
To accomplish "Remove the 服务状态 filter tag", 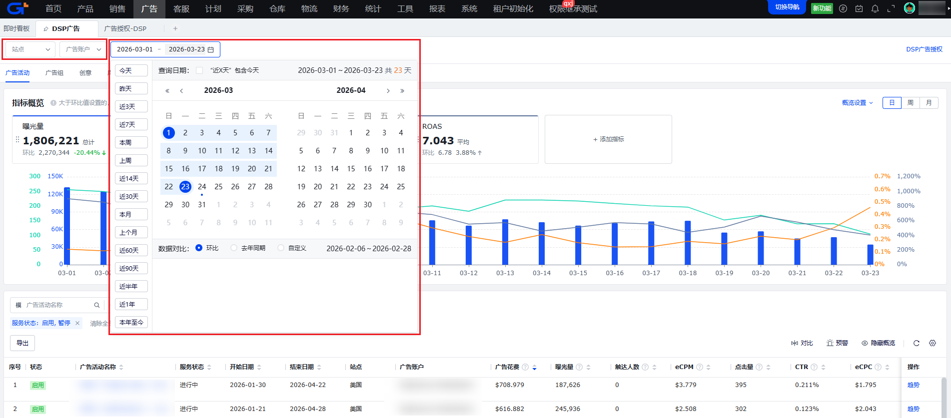I will [77, 323].
